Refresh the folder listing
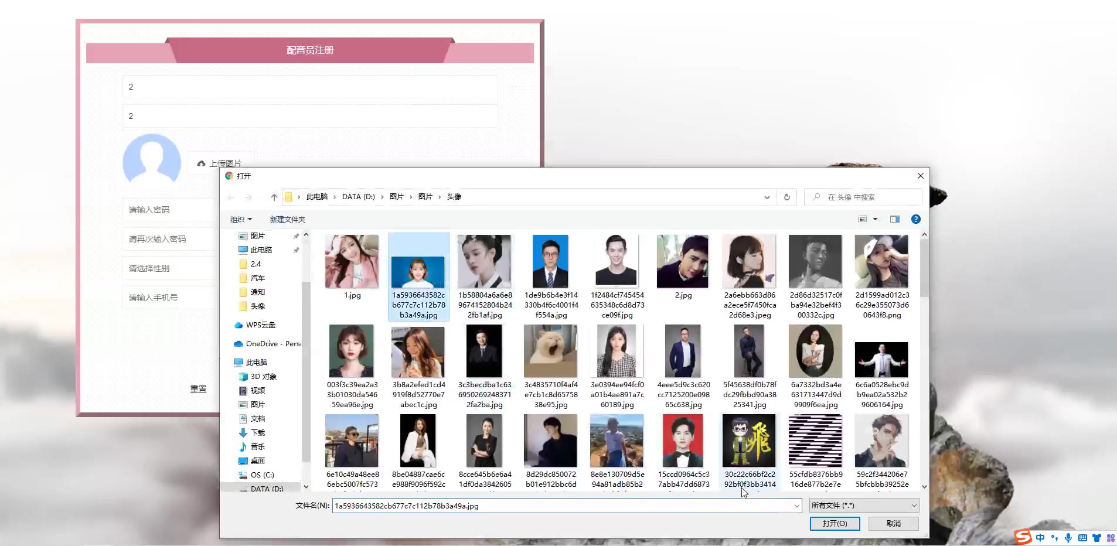 click(x=786, y=197)
